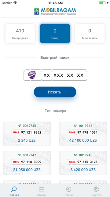This screenshot has height=197, width=110.
Task: Select the На продаже 410 card
Action: [x=20, y=34]
